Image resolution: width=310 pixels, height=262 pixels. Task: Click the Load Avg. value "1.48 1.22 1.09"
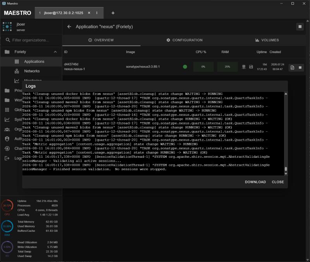(x=49, y=215)
